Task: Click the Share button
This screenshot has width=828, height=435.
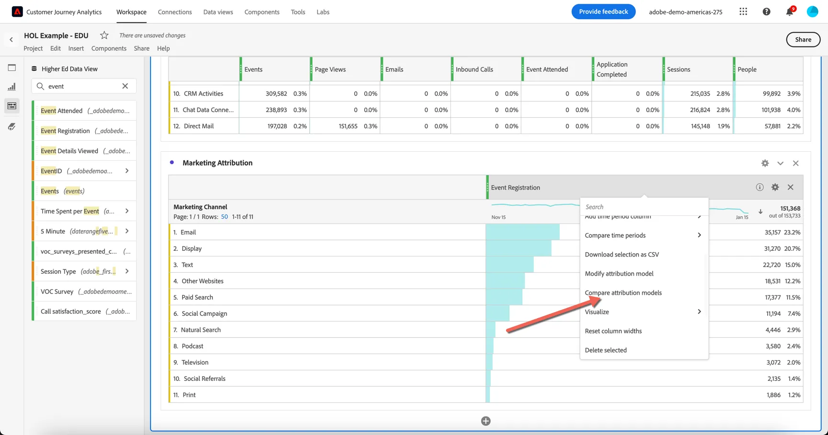Action: (803, 40)
